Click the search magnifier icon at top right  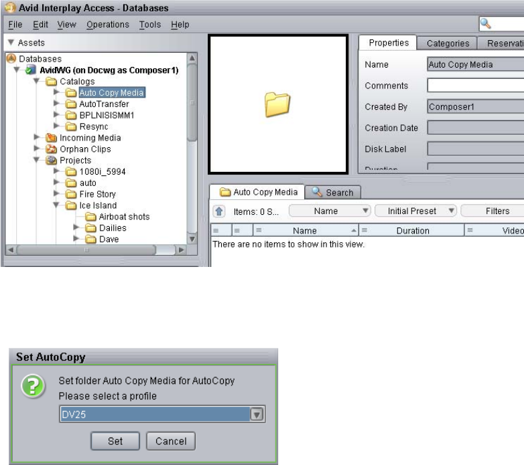(485, 23)
